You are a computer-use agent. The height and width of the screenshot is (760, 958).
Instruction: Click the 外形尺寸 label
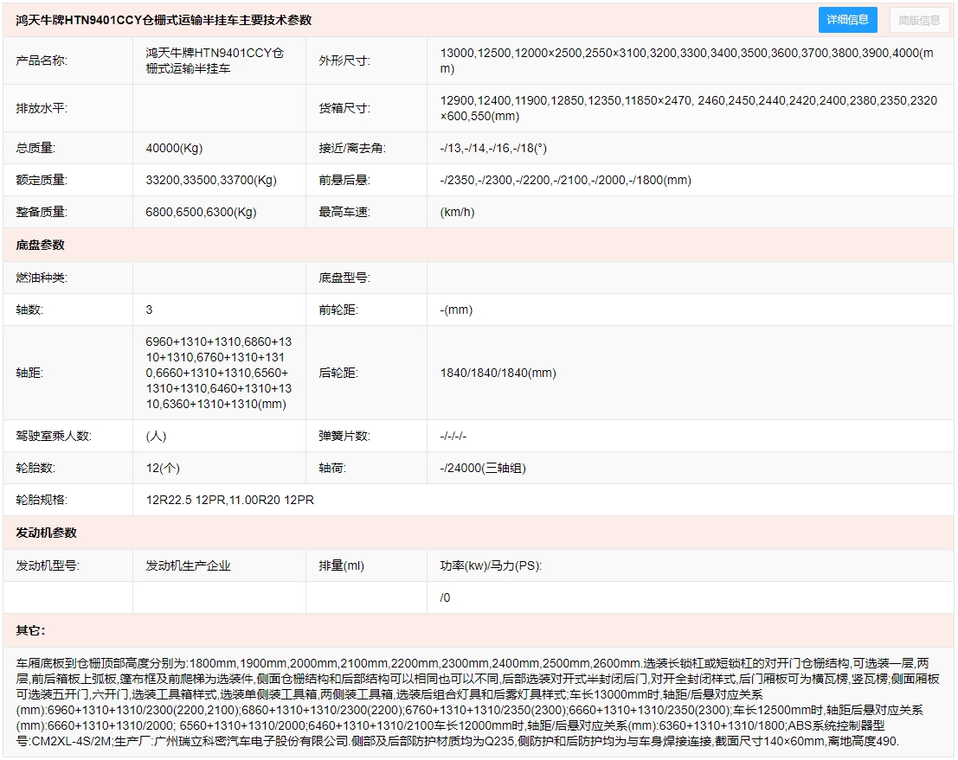[x=344, y=61]
